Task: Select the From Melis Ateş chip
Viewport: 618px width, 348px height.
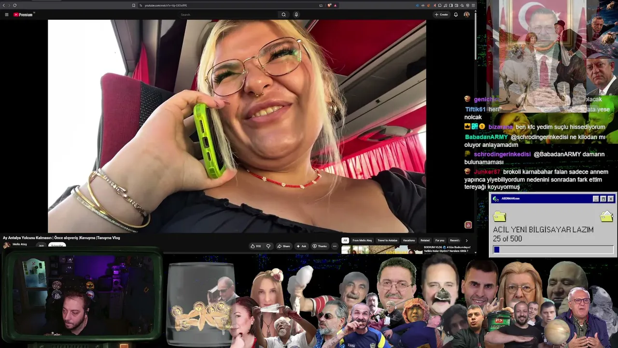Action: point(362,240)
